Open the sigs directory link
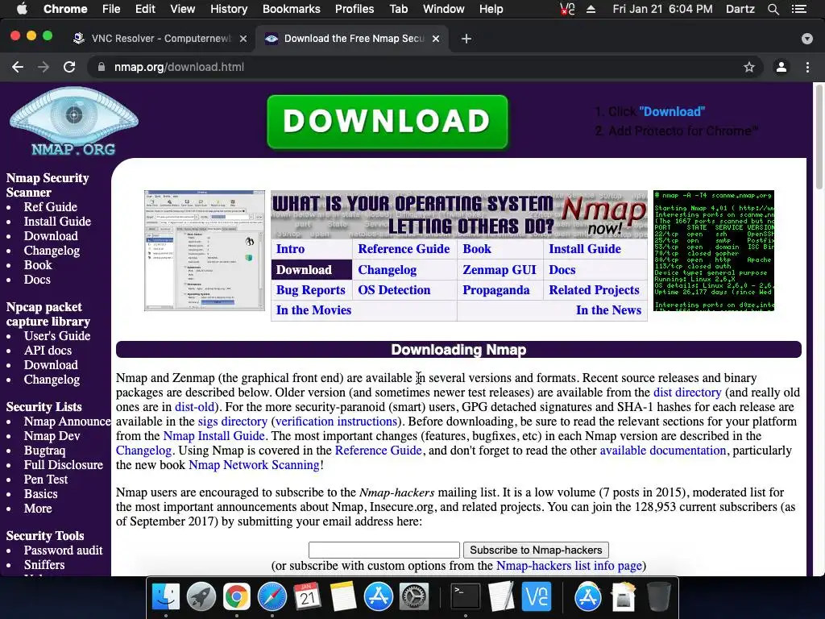 pos(233,421)
